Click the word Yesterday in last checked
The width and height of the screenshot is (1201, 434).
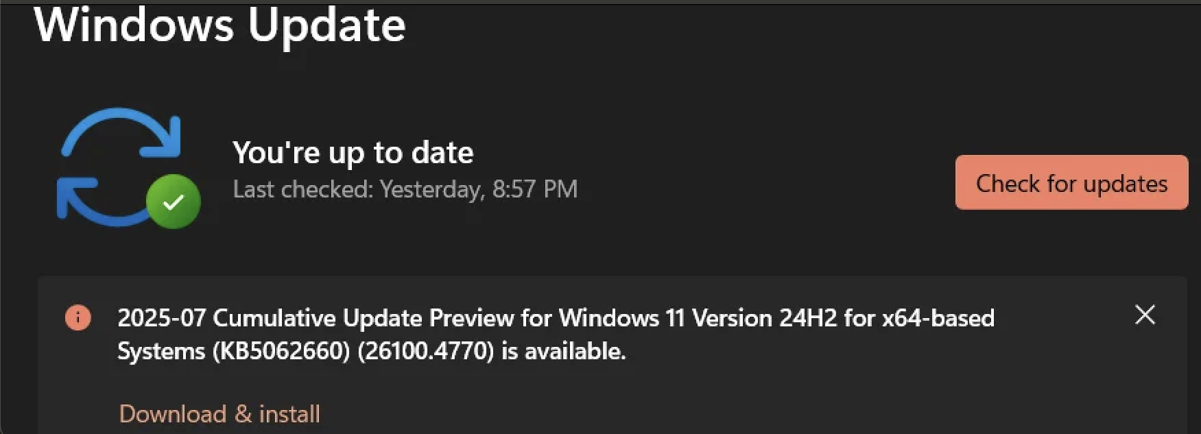click(431, 189)
